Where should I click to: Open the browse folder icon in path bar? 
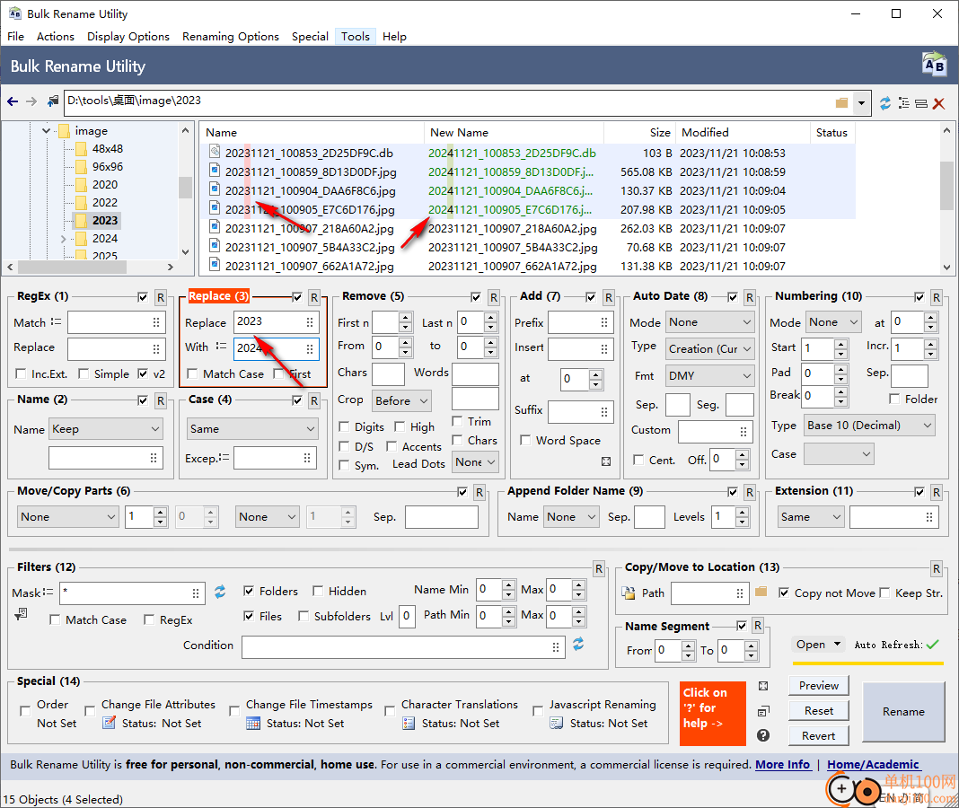pos(841,102)
